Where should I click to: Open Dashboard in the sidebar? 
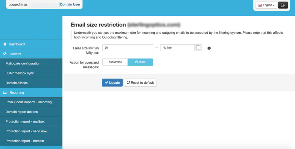31,44
